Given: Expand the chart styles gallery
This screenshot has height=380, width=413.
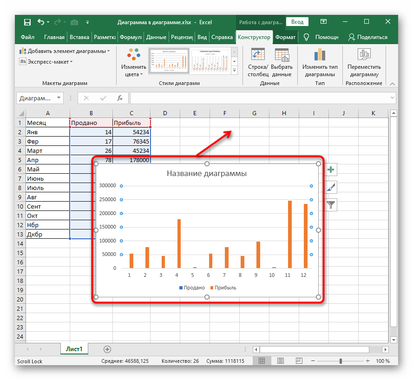Looking at the screenshot, I should (x=234, y=70).
